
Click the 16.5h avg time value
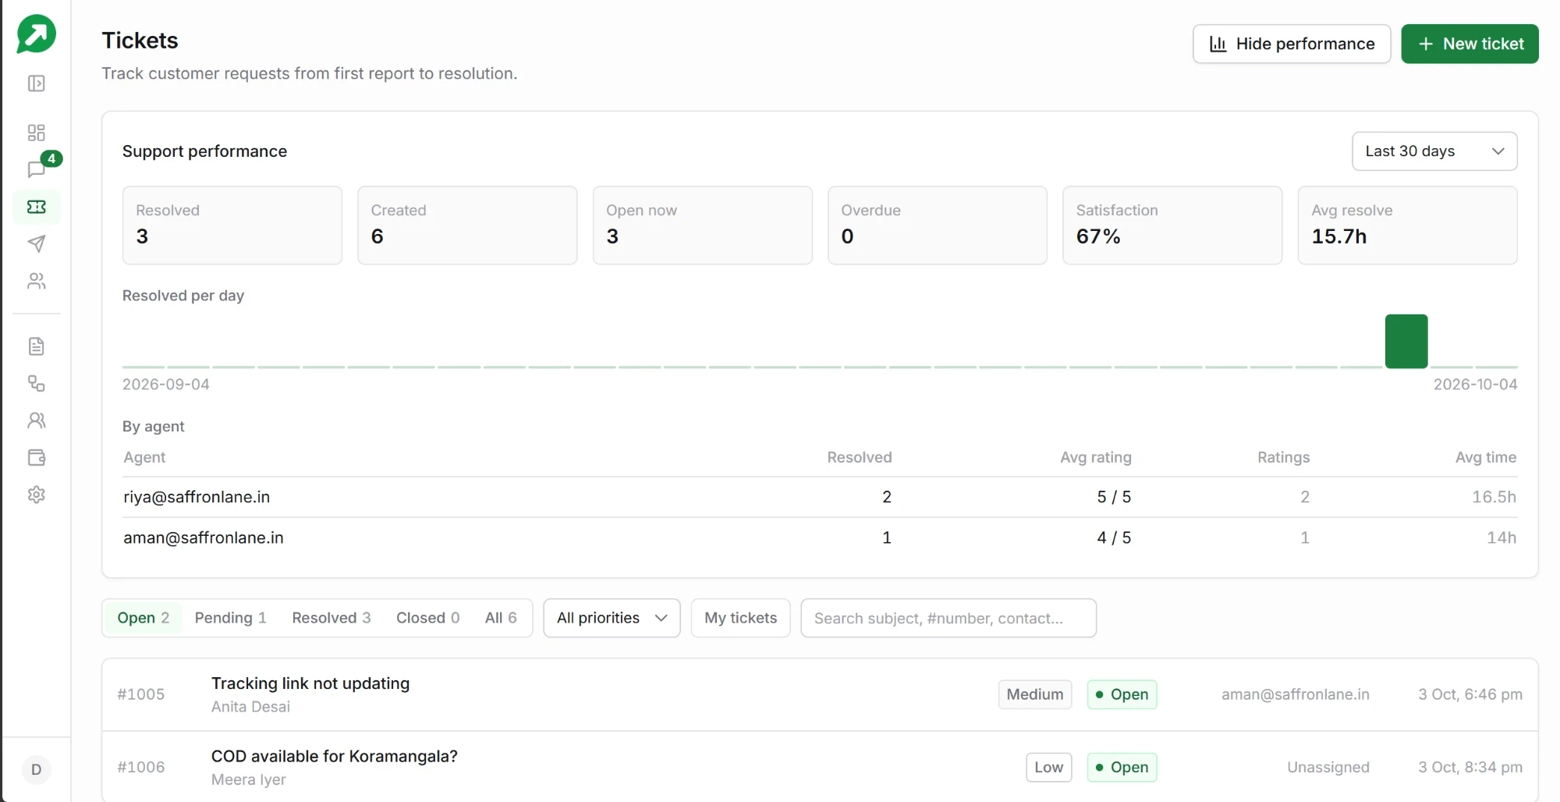tap(1494, 497)
